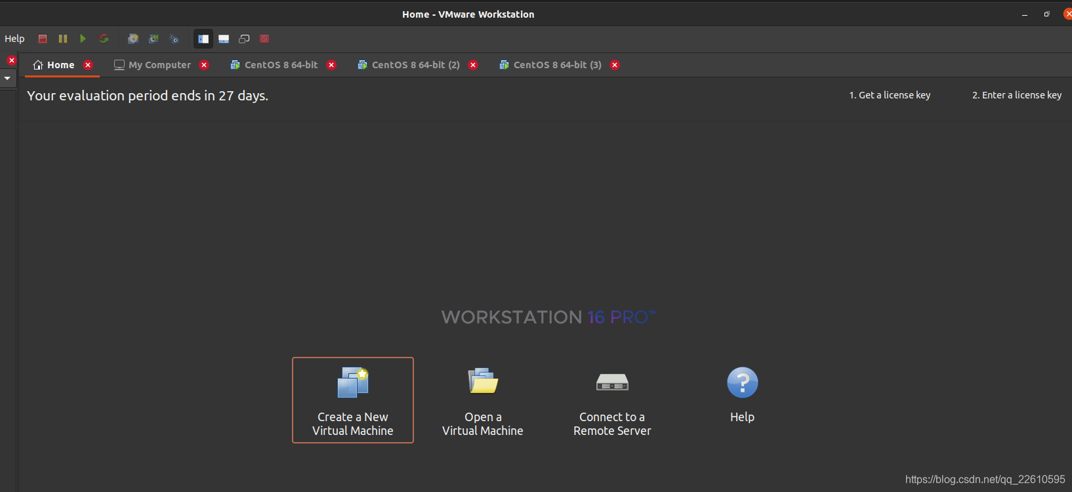1072x492 pixels.
Task: Click the evaluation period ends text
Action: point(148,96)
